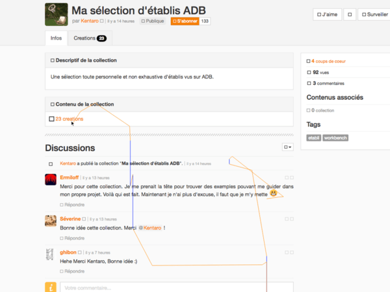
Task: Toggle the orange S'abonner subscribe button
Action: click(x=185, y=21)
